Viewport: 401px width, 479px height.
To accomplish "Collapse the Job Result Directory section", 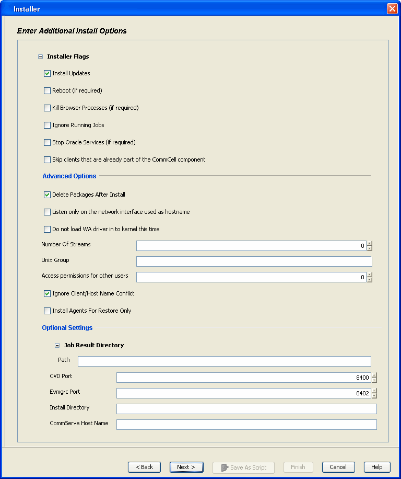I will click(x=57, y=345).
